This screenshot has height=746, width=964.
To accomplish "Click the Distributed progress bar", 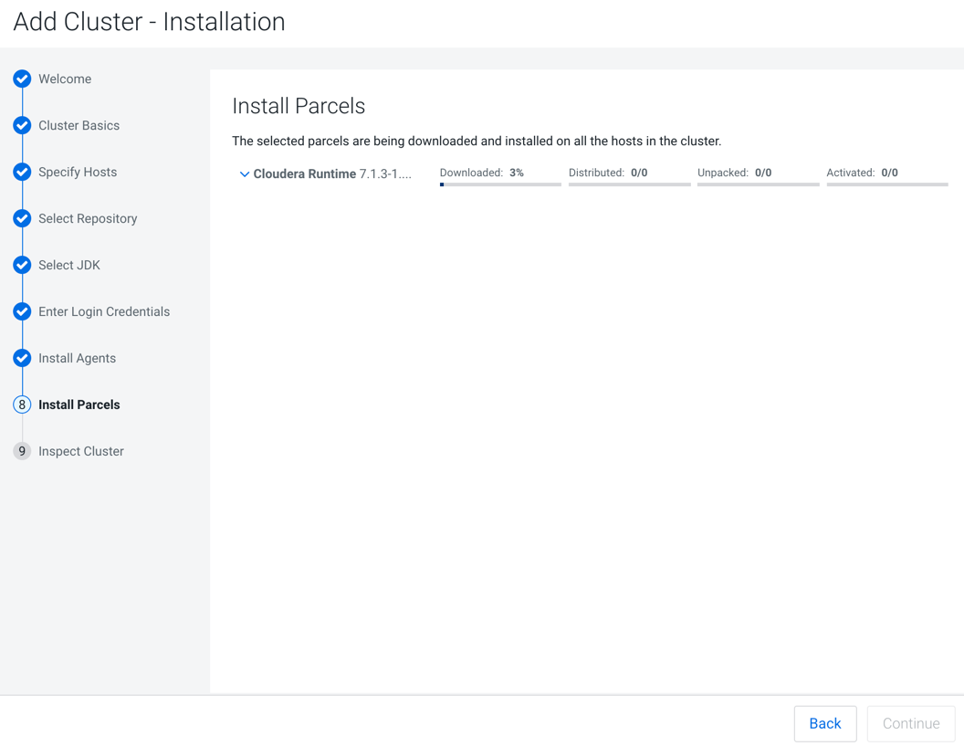I will (629, 184).
